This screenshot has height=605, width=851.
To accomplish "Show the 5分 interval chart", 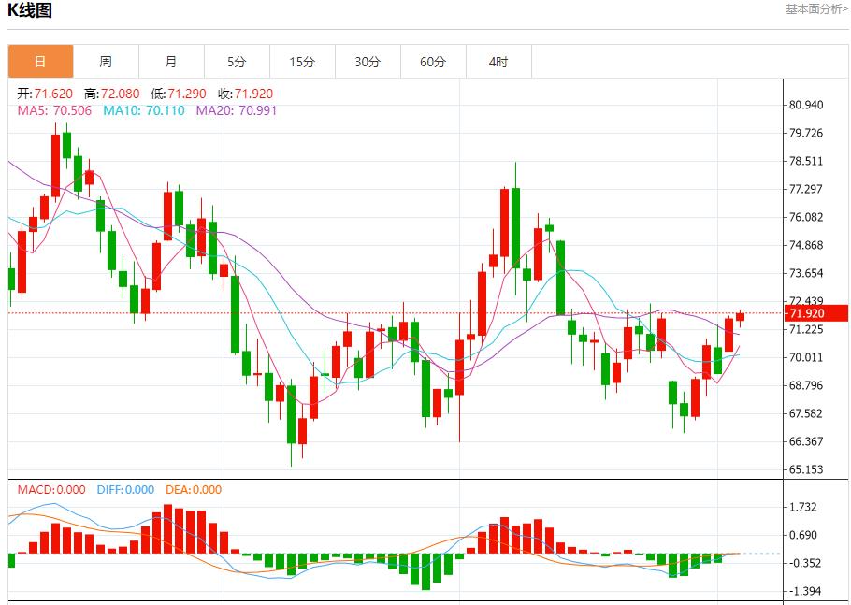I will coord(237,62).
